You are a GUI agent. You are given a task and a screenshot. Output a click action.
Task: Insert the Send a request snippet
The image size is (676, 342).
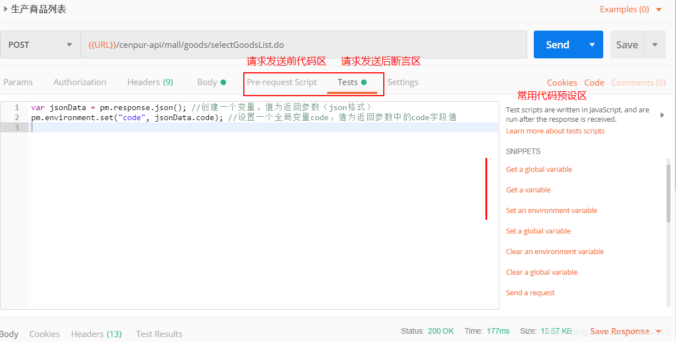[x=530, y=293]
